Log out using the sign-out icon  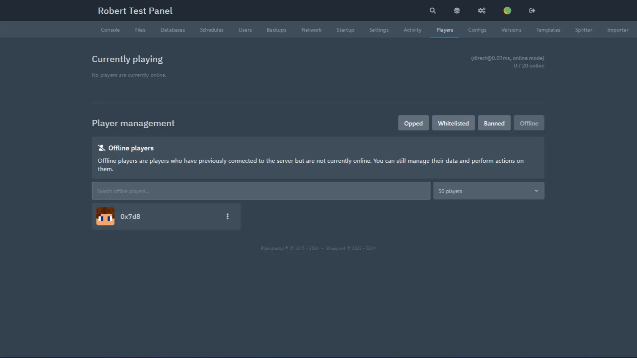pos(532,10)
